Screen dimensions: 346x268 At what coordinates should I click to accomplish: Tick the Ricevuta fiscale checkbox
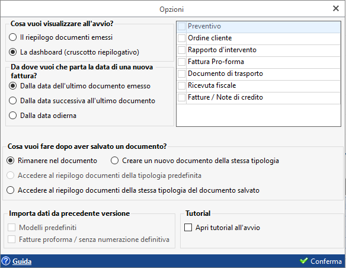[x=181, y=85]
